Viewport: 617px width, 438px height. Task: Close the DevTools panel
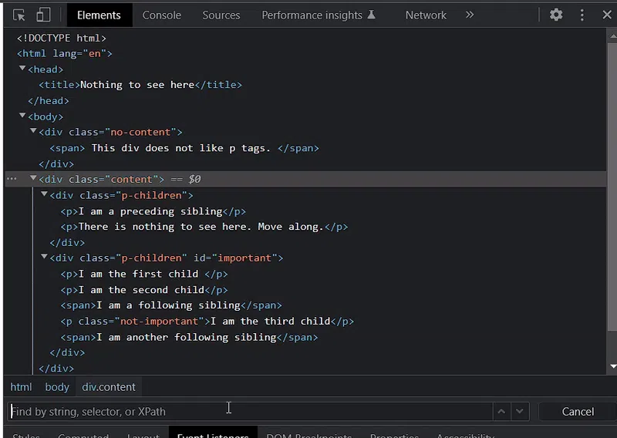(x=607, y=15)
